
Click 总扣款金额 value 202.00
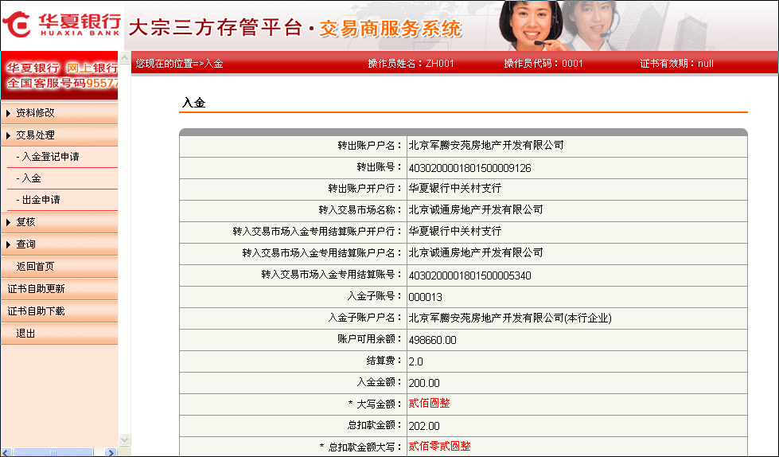click(424, 426)
